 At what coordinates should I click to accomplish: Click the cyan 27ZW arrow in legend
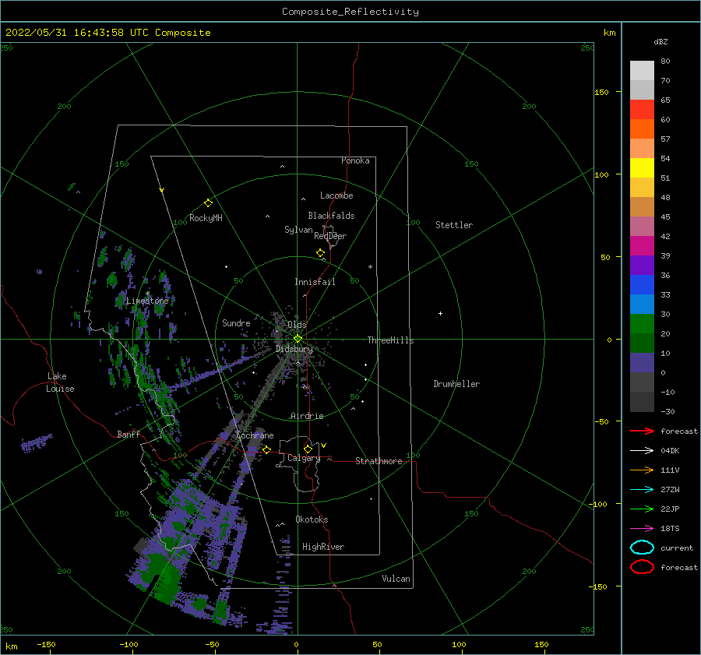tap(642, 490)
